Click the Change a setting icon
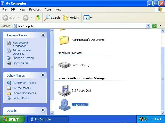Screen dimensions: 165x123 pos(9,58)
